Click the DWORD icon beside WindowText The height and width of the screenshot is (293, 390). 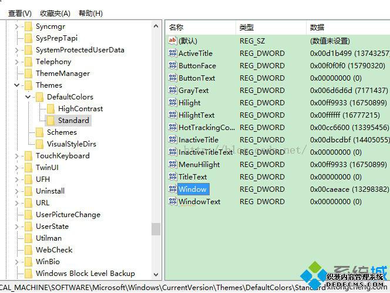(x=172, y=201)
